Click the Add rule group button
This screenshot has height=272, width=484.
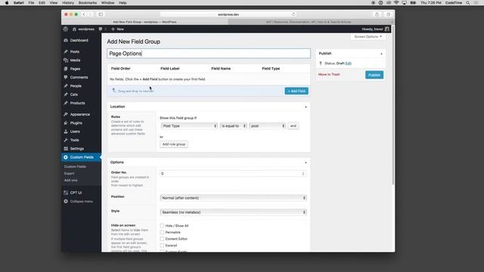pos(174,144)
